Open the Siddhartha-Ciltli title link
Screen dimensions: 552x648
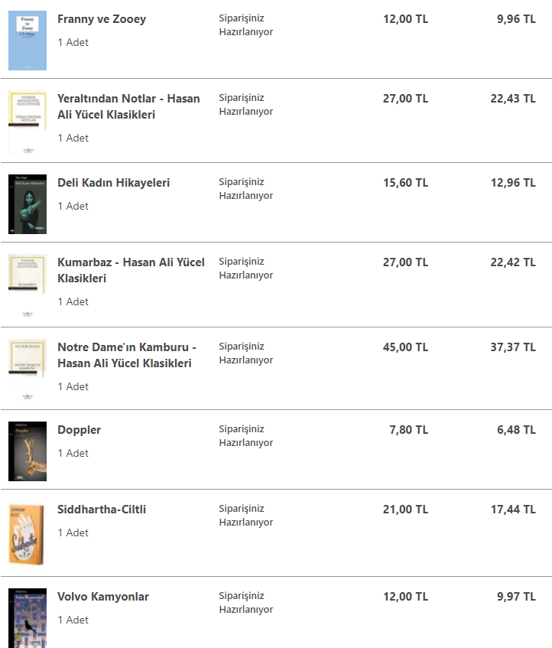pyautogui.click(x=102, y=510)
